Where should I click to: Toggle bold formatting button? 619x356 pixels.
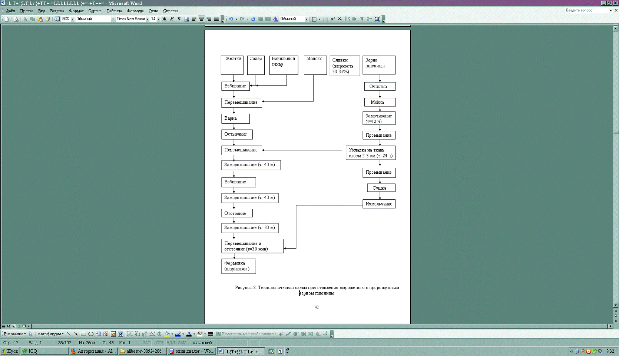(164, 19)
